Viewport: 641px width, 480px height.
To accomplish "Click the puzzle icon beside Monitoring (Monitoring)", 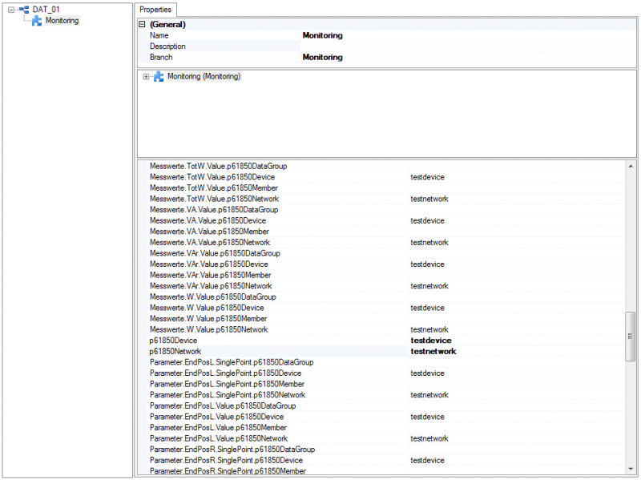I will (x=159, y=76).
